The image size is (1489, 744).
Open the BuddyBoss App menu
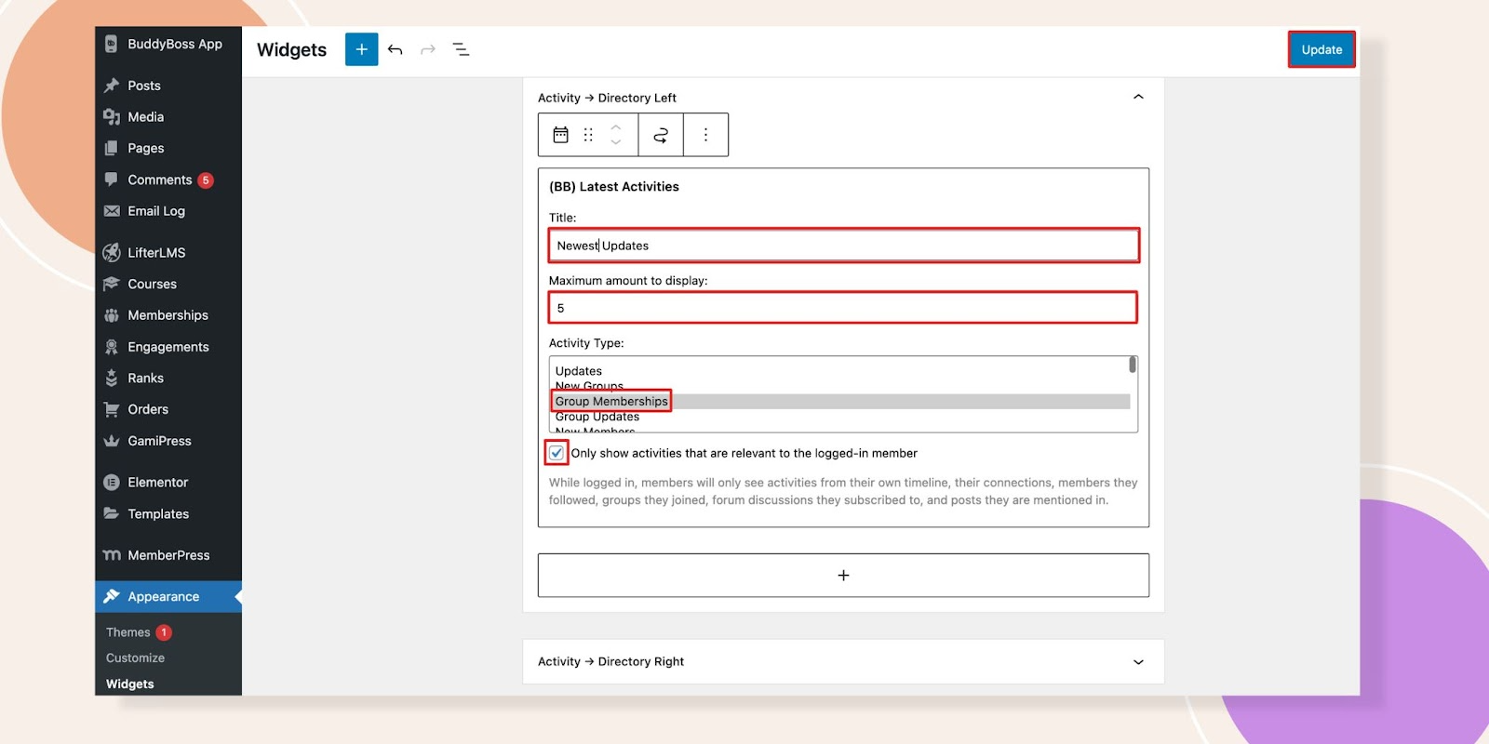(168, 44)
